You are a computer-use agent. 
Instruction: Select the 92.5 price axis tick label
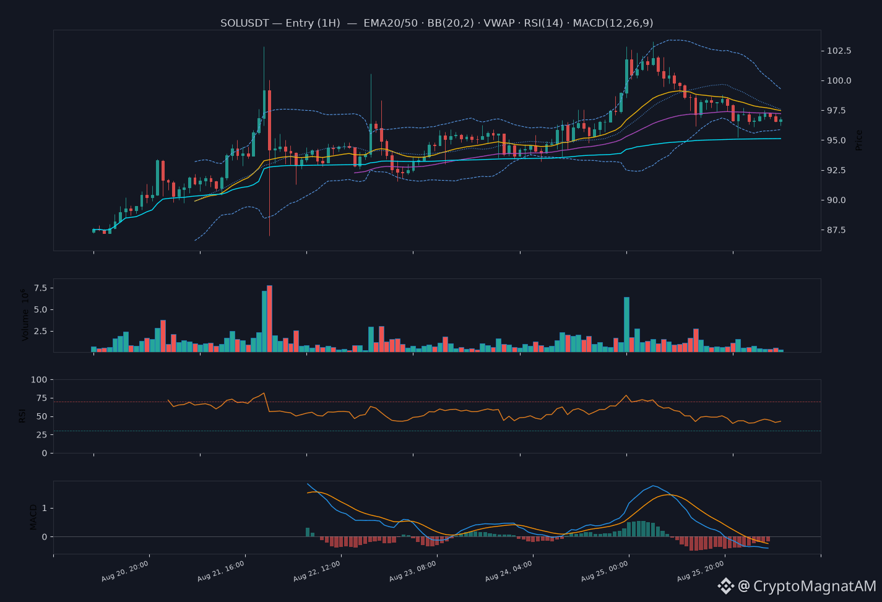click(837, 170)
